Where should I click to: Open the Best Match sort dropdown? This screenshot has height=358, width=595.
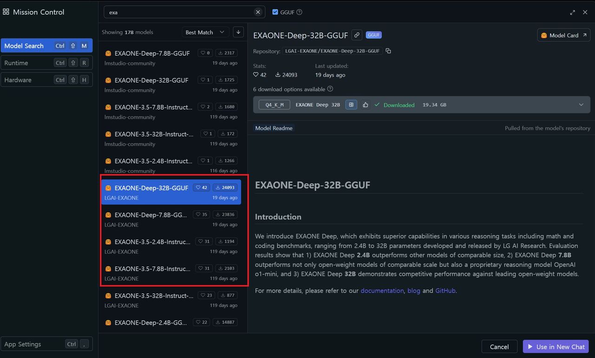coord(205,32)
